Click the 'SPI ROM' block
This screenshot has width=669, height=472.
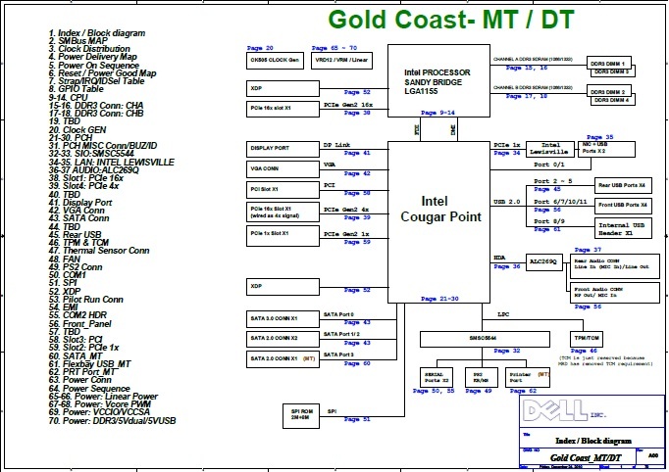tap(301, 416)
